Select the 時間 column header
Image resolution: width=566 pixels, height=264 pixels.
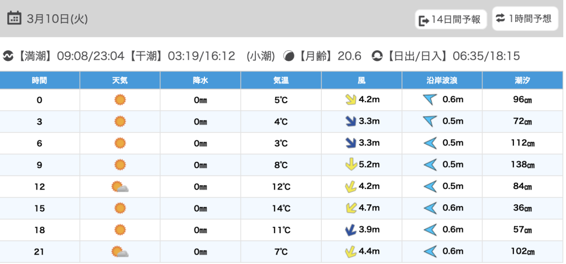39,80
